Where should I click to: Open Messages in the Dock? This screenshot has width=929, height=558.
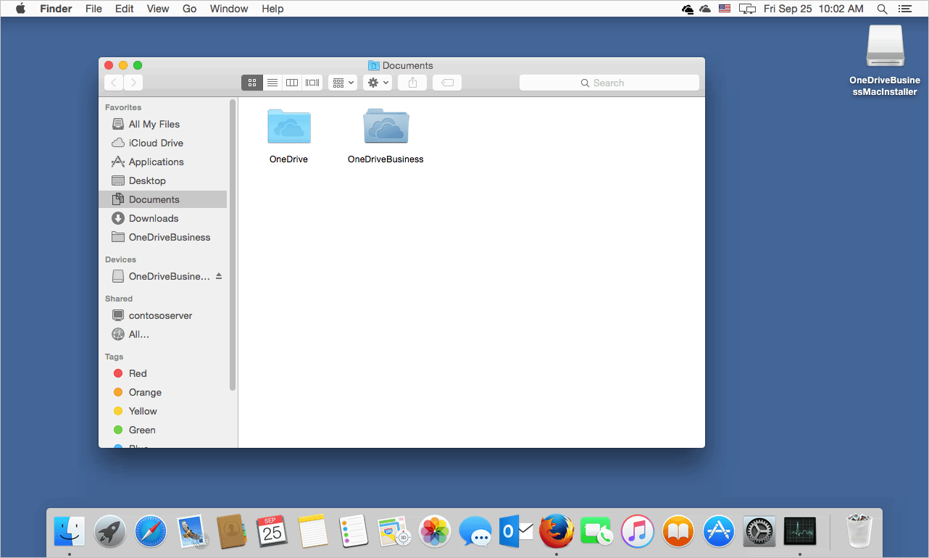(476, 532)
